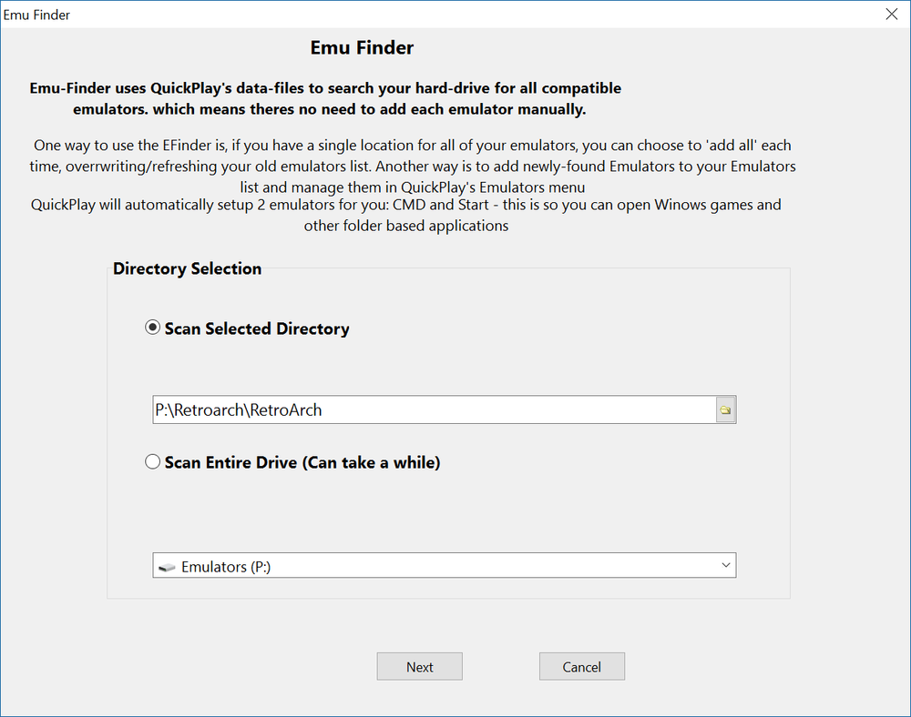
Task: Click the 'Emulators (P:)' text in the combo box
Action: [x=226, y=567]
